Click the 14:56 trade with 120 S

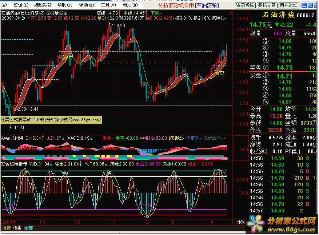pyautogui.click(x=283, y=184)
